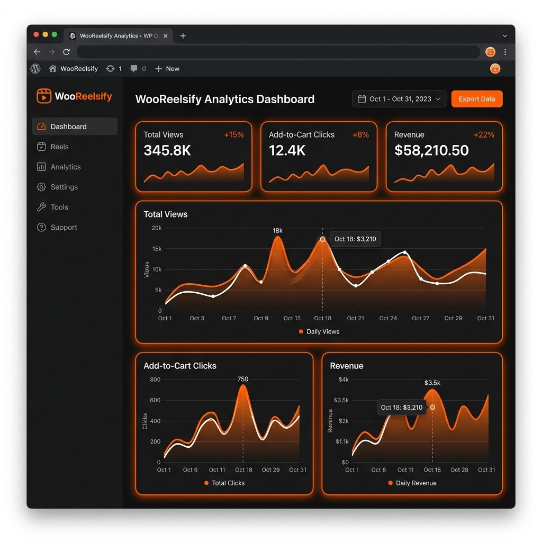Image resolution: width=542 pixels, height=542 pixels.
Task: Select the WooReelsify Analytics browser tab
Action: [x=119, y=35]
